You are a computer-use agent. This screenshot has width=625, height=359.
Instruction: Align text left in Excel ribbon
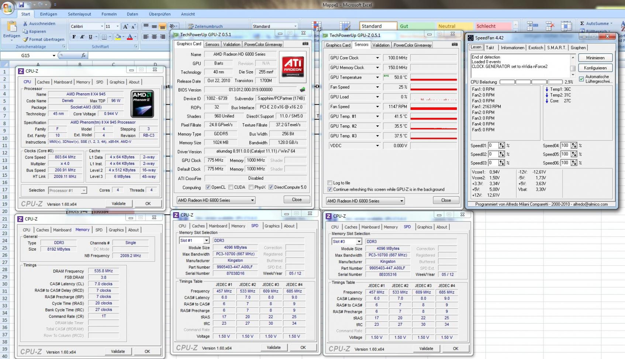[x=146, y=37]
